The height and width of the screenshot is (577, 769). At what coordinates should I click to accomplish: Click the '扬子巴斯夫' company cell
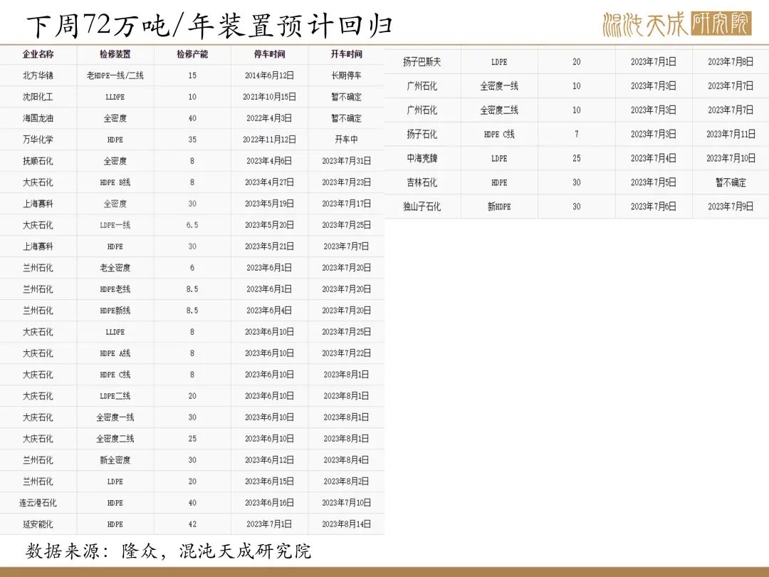pyautogui.click(x=422, y=62)
